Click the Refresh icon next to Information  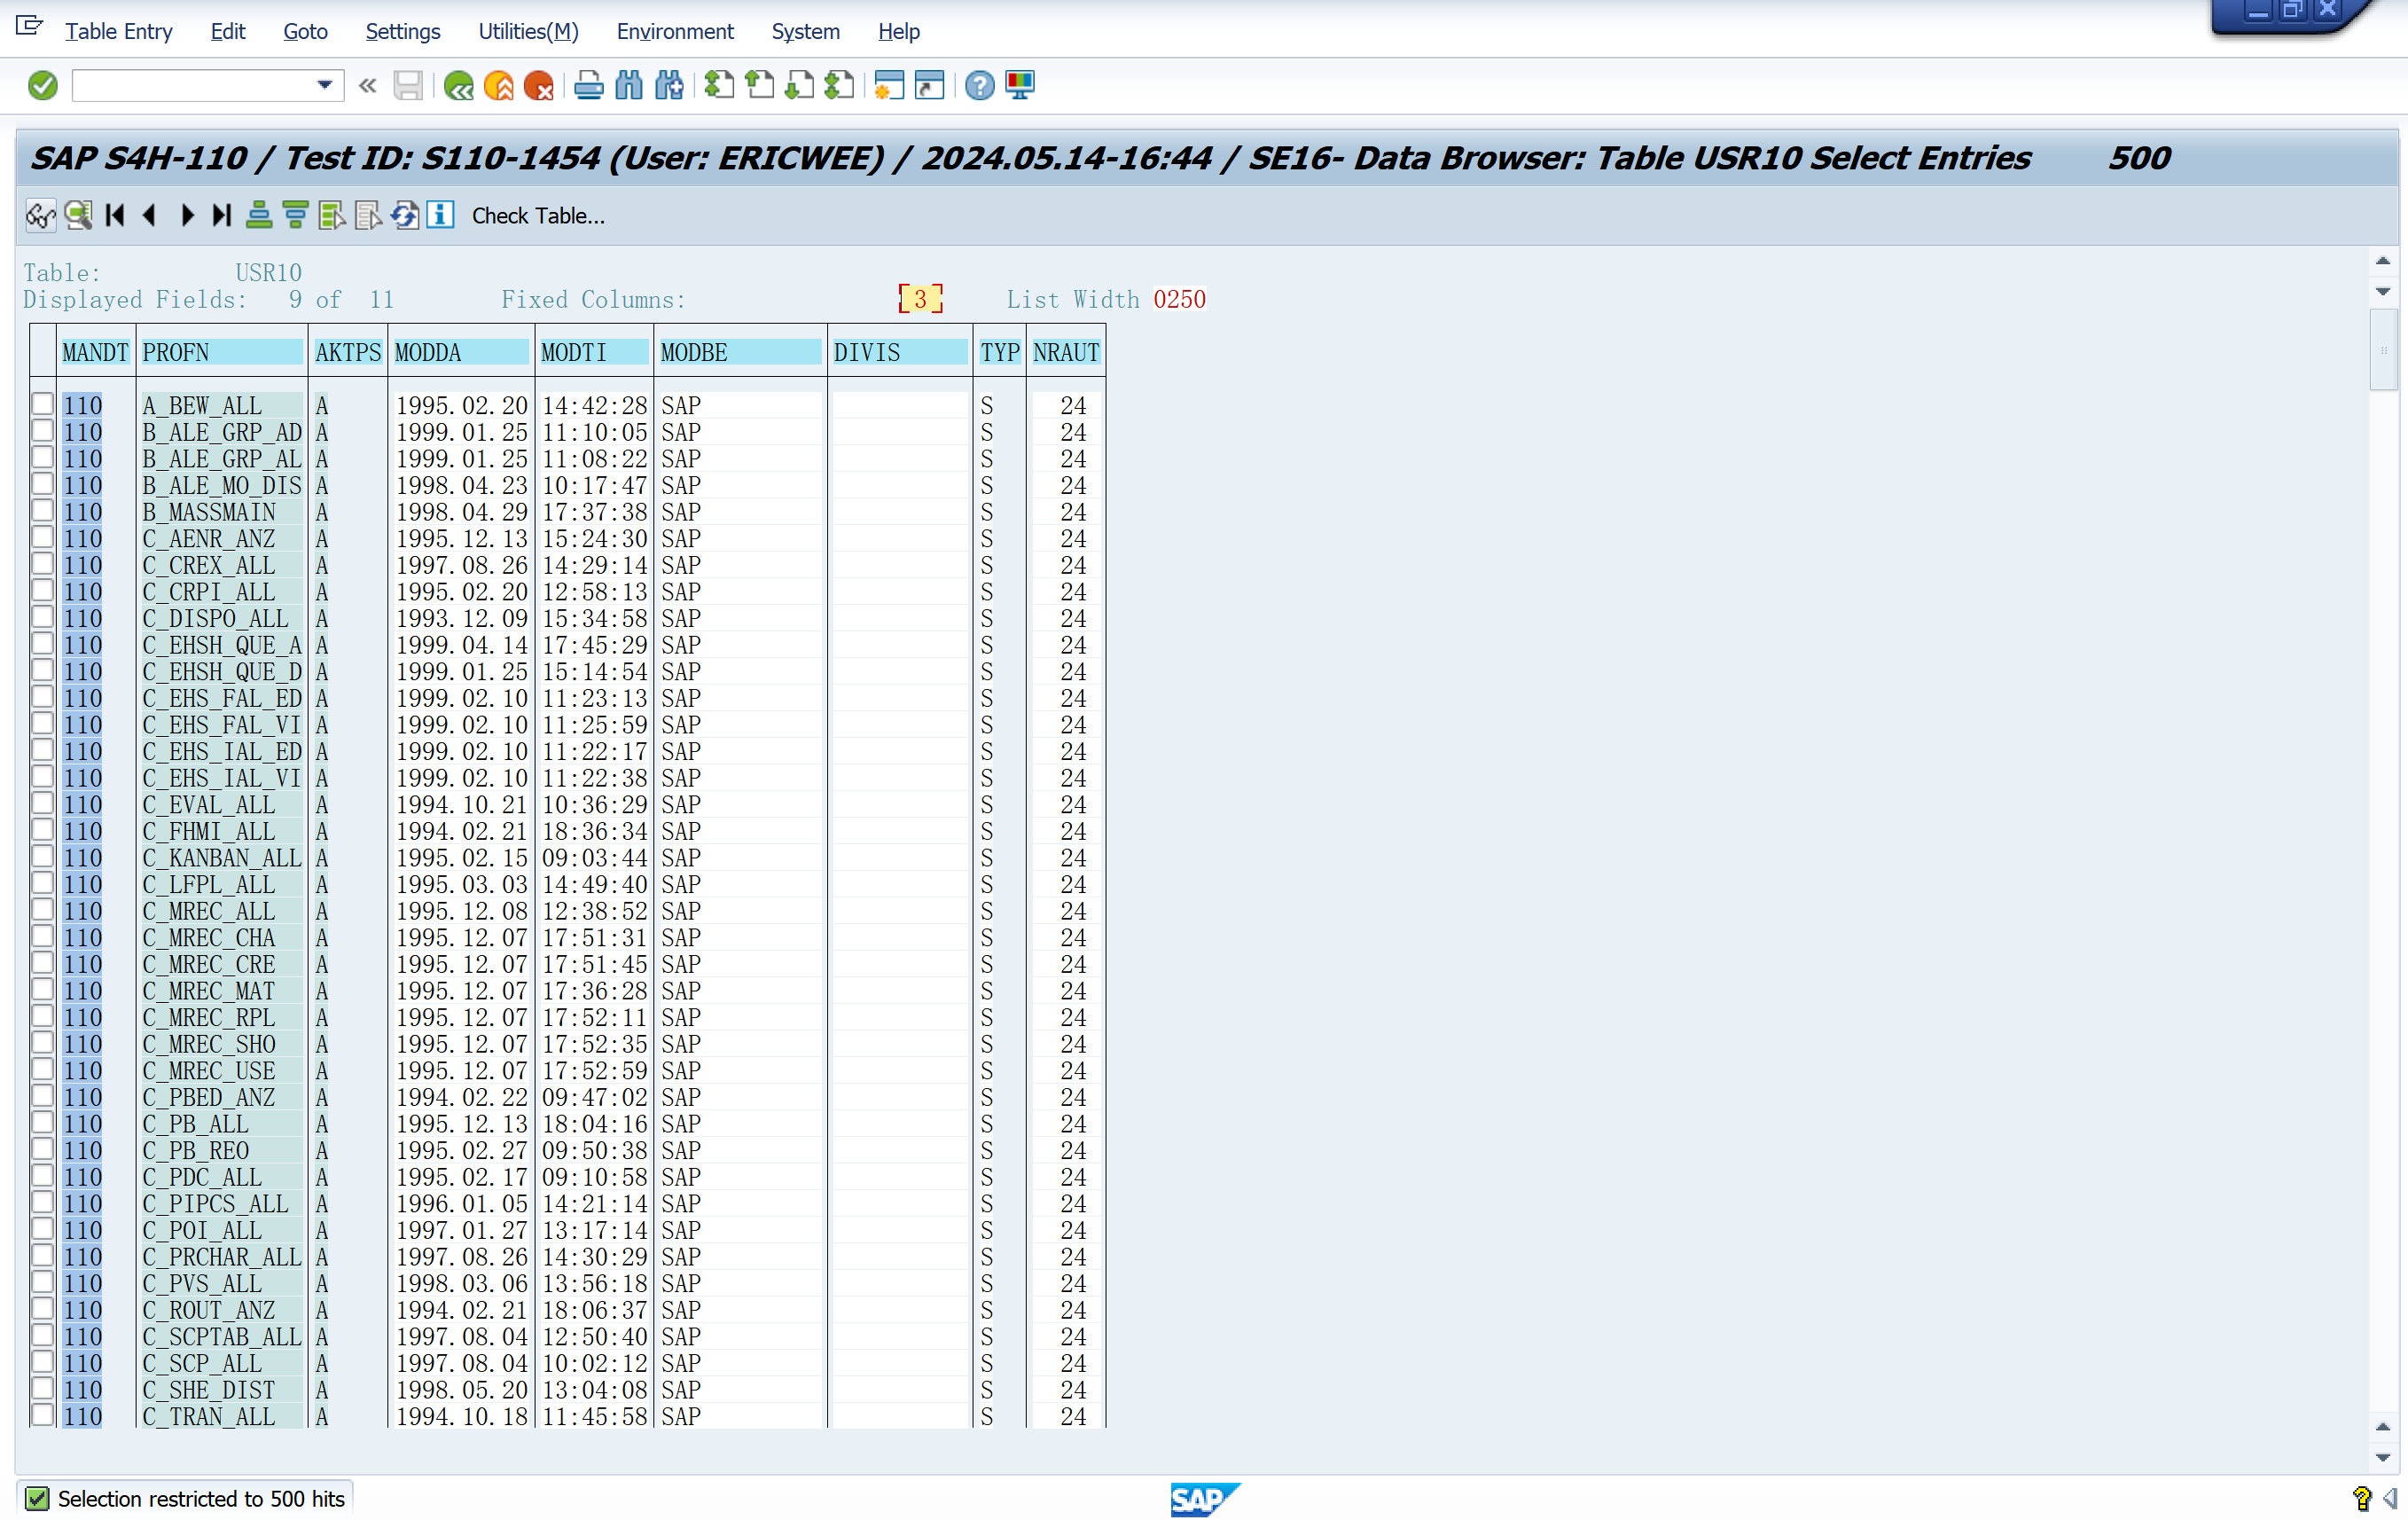coord(404,215)
